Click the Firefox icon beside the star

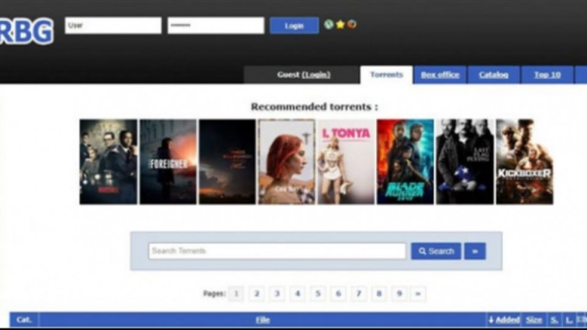pyautogui.click(x=352, y=24)
